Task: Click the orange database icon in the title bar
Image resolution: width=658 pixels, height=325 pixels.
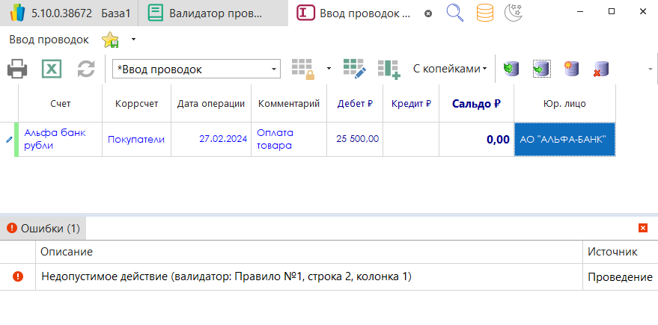Action: point(485,13)
